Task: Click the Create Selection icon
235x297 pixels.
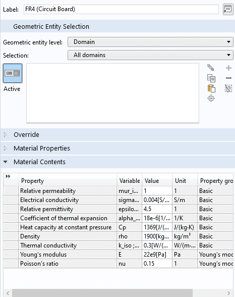Action: pyautogui.click(x=211, y=68)
